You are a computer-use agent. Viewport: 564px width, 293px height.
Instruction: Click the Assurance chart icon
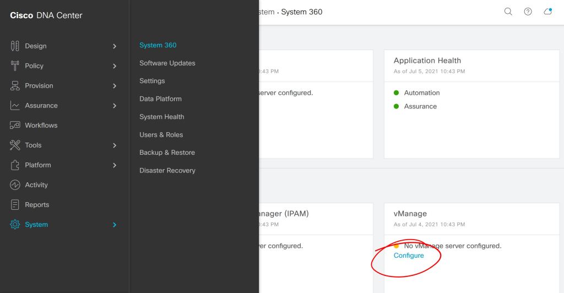pos(15,106)
